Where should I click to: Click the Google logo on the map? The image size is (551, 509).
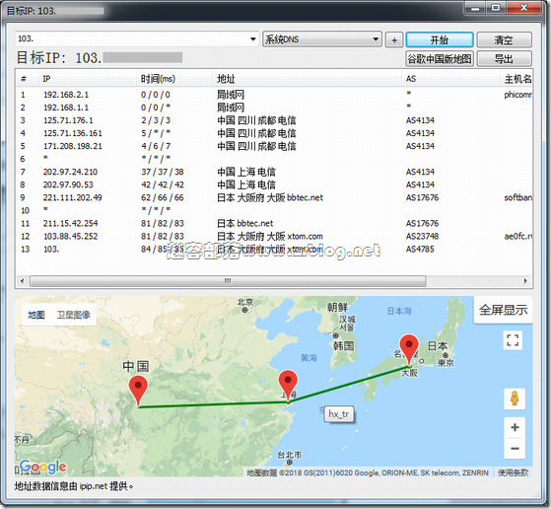42,467
